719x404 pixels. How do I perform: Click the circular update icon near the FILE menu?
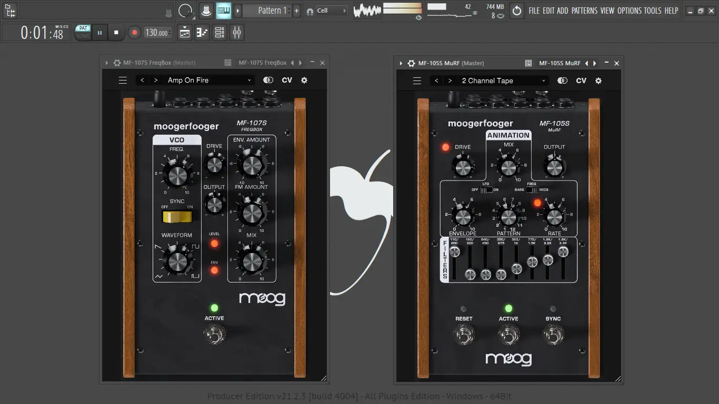[517, 11]
